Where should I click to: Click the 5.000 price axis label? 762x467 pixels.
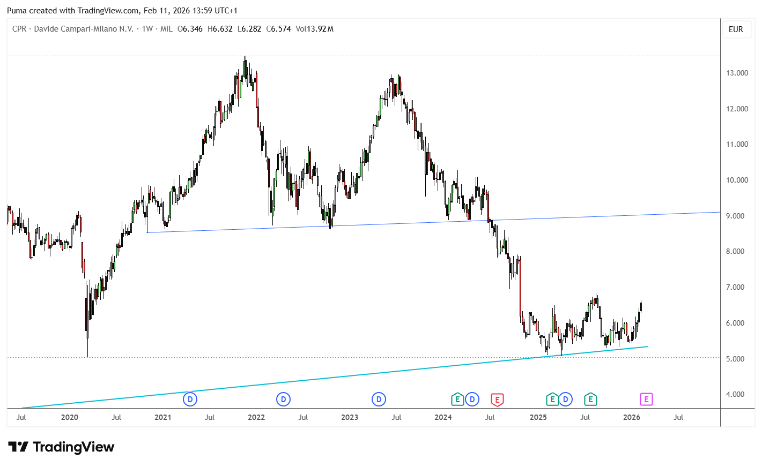click(x=735, y=359)
